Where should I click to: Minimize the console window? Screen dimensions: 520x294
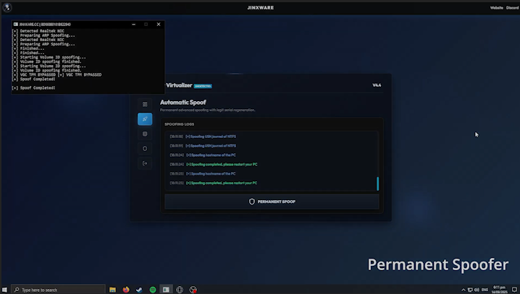[133, 24]
